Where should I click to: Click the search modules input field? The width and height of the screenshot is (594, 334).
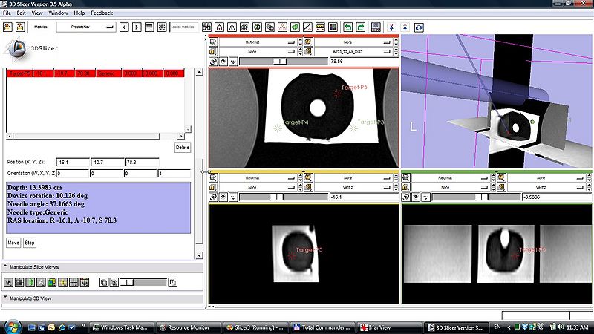pyautogui.click(x=183, y=27)
